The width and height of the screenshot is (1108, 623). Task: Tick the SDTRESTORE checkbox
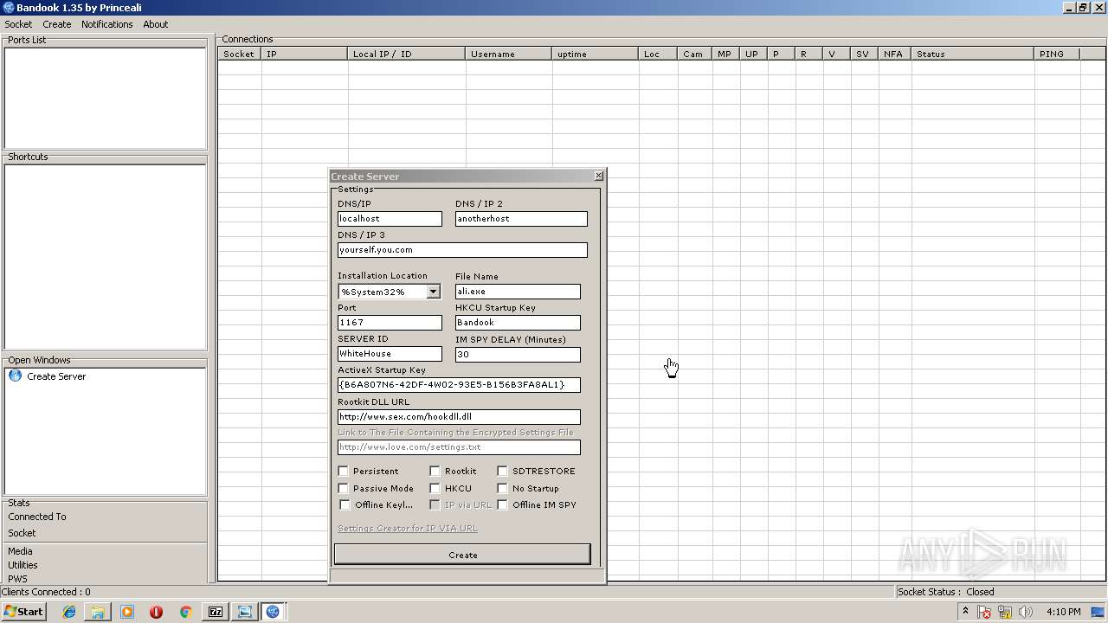[x=502, y=471]
